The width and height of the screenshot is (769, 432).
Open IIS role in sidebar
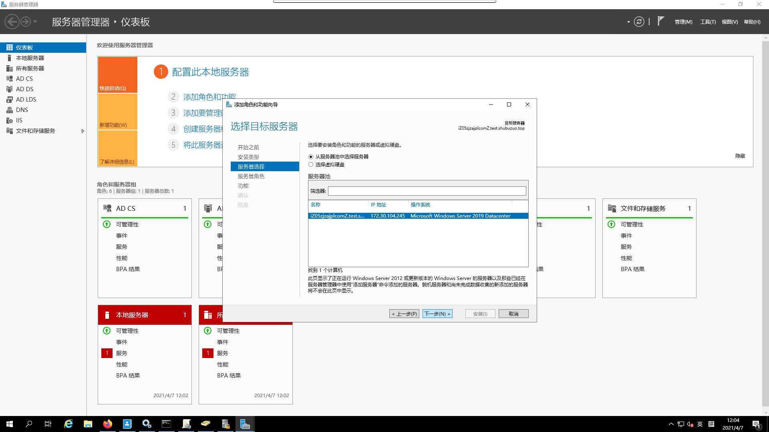pyautogui.click(x=19, y=120)
